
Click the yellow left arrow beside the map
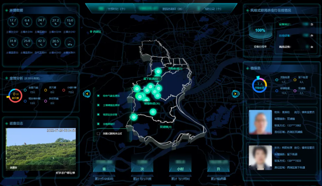pos(87,94)
